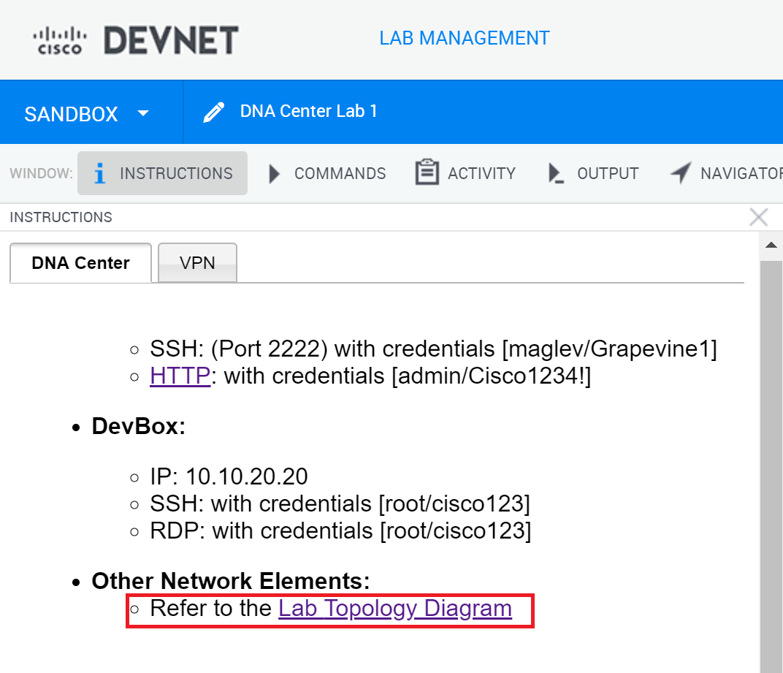Click the clipboard icon beside ACTIVITY
783x673 pixels.
click(x=427, y=172)
